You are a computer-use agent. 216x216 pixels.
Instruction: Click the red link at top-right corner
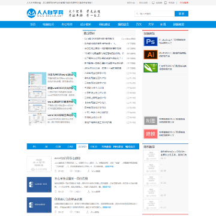184,3
